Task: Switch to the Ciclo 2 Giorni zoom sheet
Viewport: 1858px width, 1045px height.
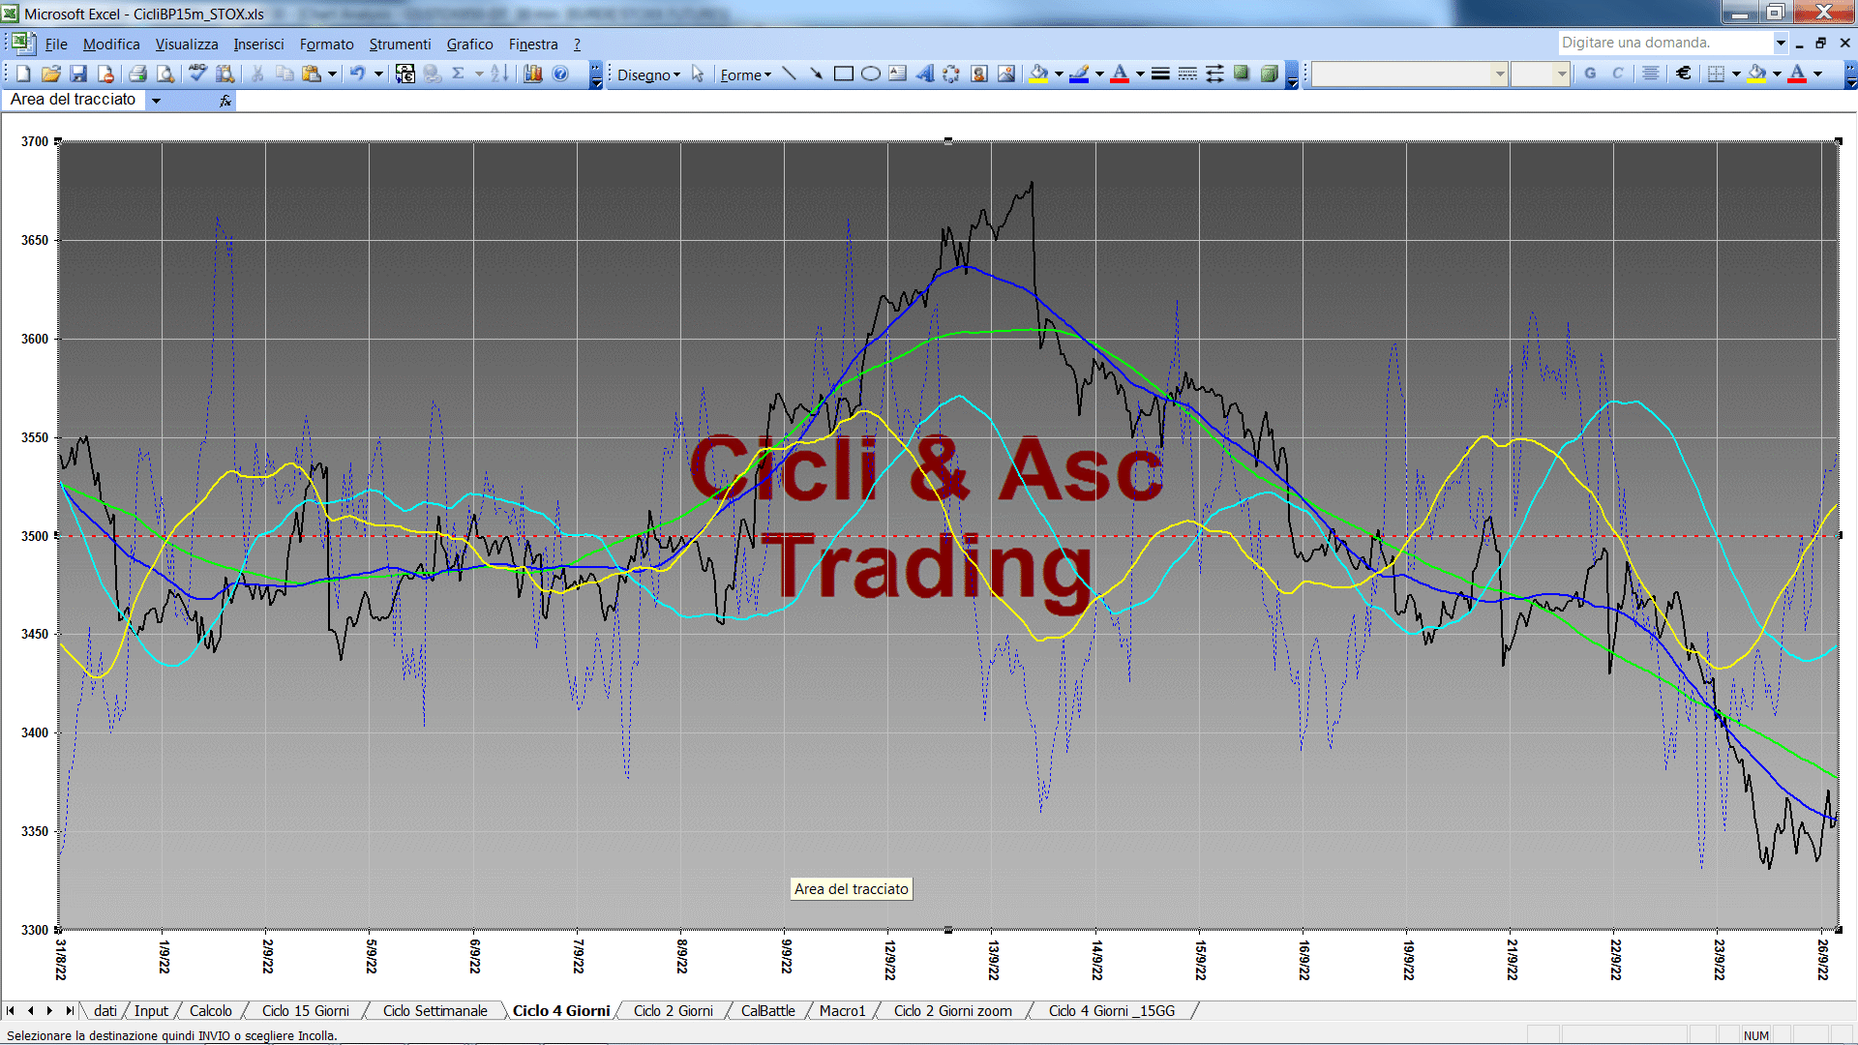Action: tap(952, 1011)
